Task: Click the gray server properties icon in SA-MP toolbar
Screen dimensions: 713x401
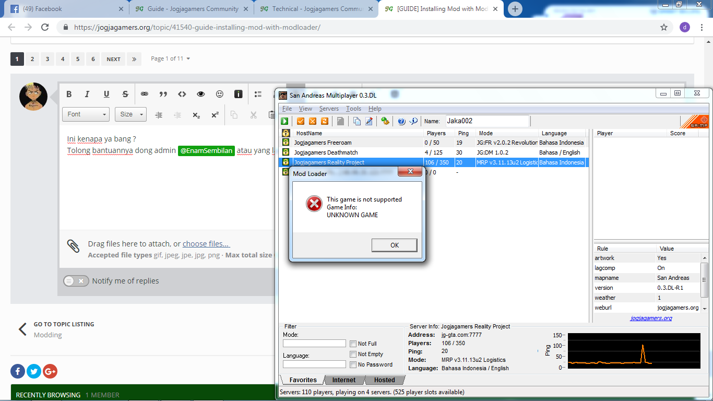Action: coord(340,121)
